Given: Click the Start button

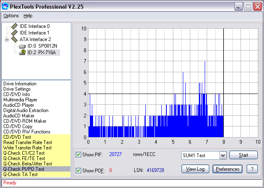Looking at the screenshot, I should pyautogui.click(x=243, y=155).
